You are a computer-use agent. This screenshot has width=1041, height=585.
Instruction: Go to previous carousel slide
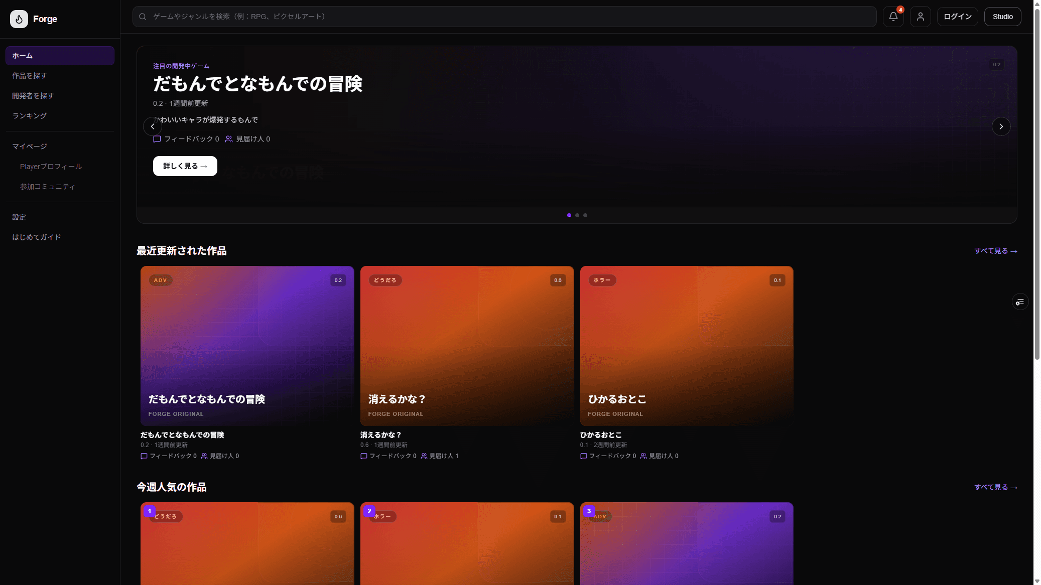[153, 126]
